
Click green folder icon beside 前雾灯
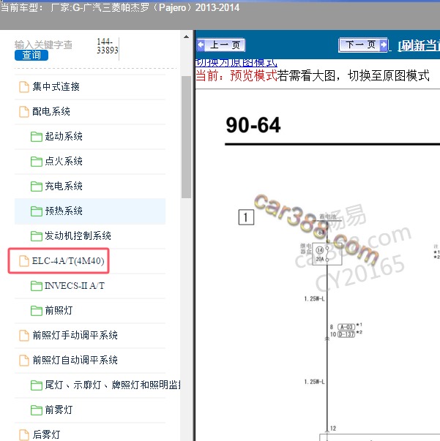point(37,410)
